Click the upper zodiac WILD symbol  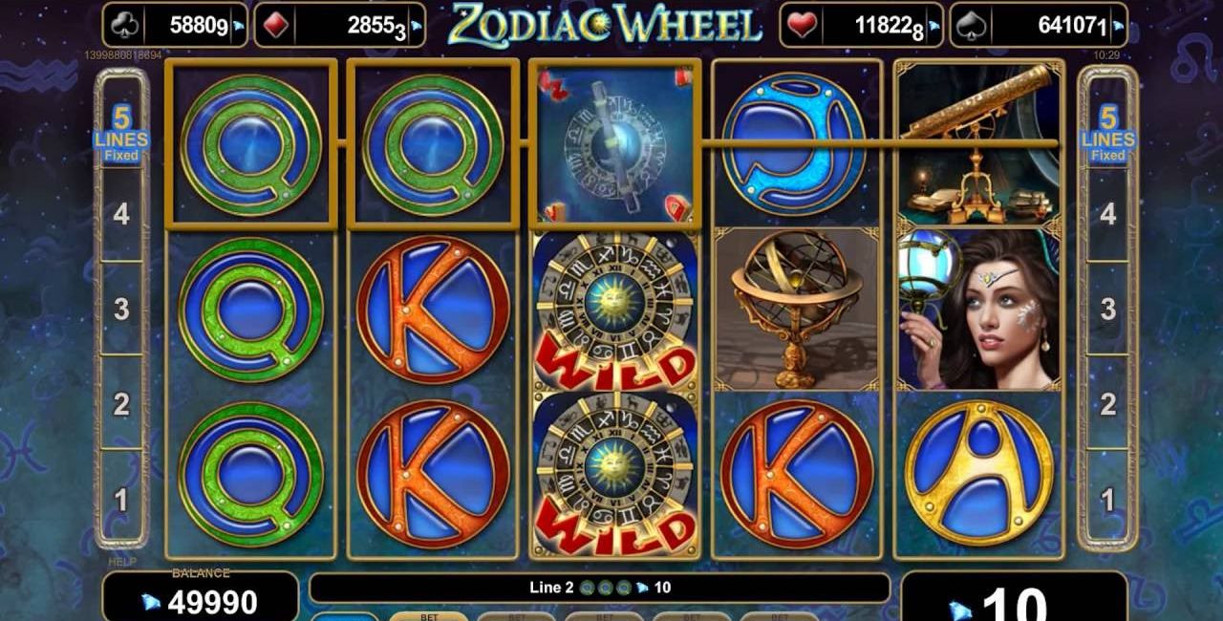(615, 310)
